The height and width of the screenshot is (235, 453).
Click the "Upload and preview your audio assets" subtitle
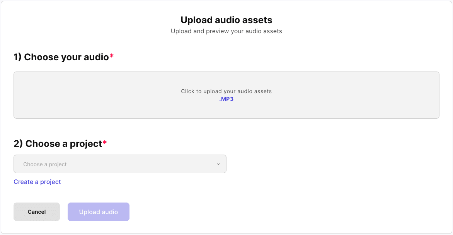(x=226, y=31)
